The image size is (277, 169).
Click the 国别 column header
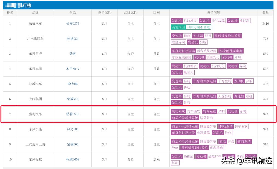coord(157,13)
